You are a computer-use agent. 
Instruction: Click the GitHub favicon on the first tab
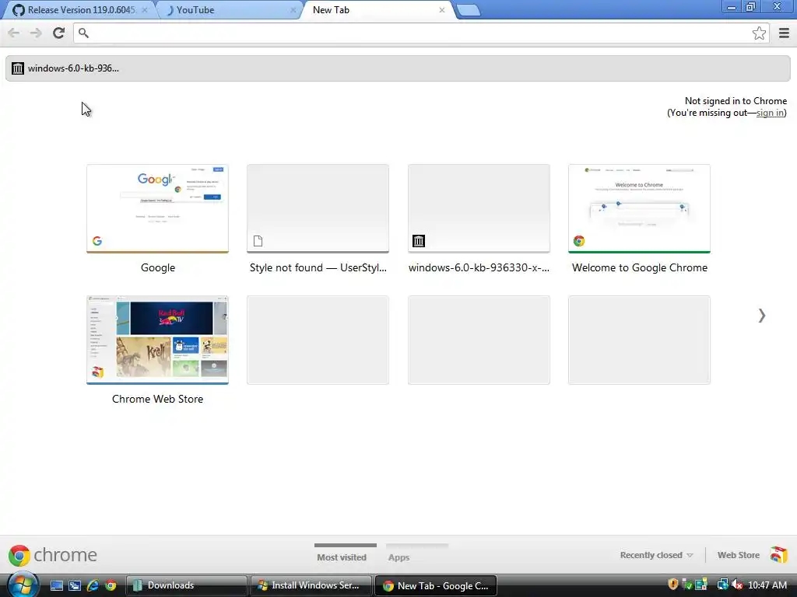pyautogui.click(x=19, y=10)
